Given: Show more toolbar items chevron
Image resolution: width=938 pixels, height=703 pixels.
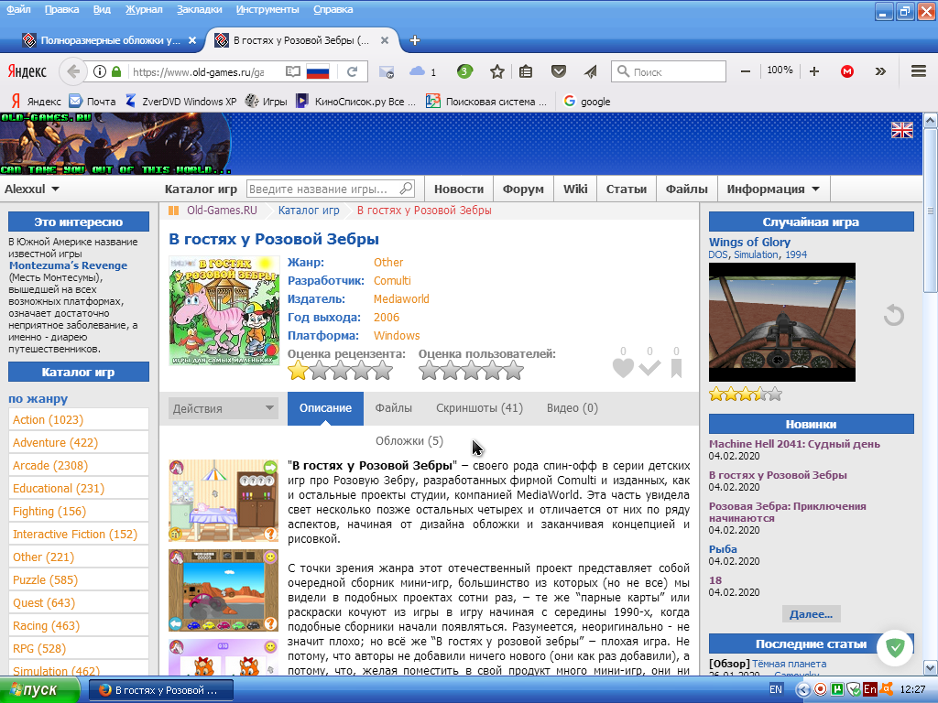Looking at the screenshot, I should tap(880, 71).
